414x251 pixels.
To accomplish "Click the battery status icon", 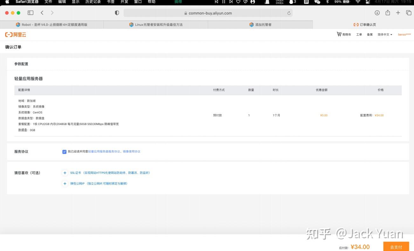I will 347,2.
